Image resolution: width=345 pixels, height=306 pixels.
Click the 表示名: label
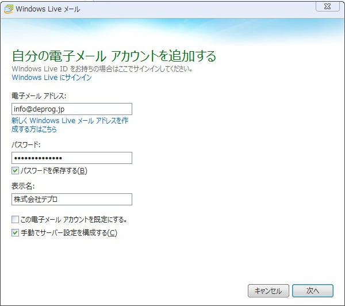pos(23,186)
